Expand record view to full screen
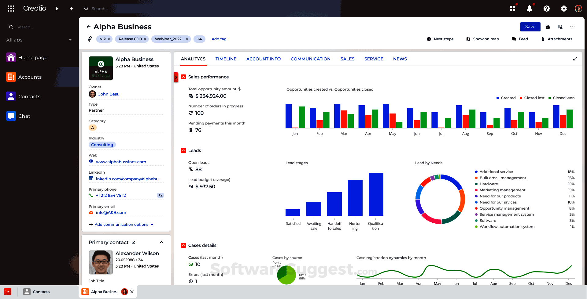Screen dimensions: 587x299 pyautogui.click(x=575, y=58)
